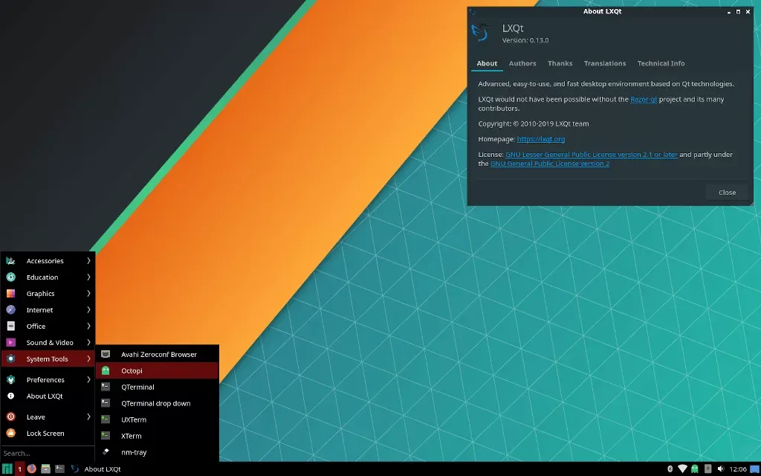Viewport: 761px width, 476px height.
Task: Follow the Razor-qt project link
Action: 644,99
